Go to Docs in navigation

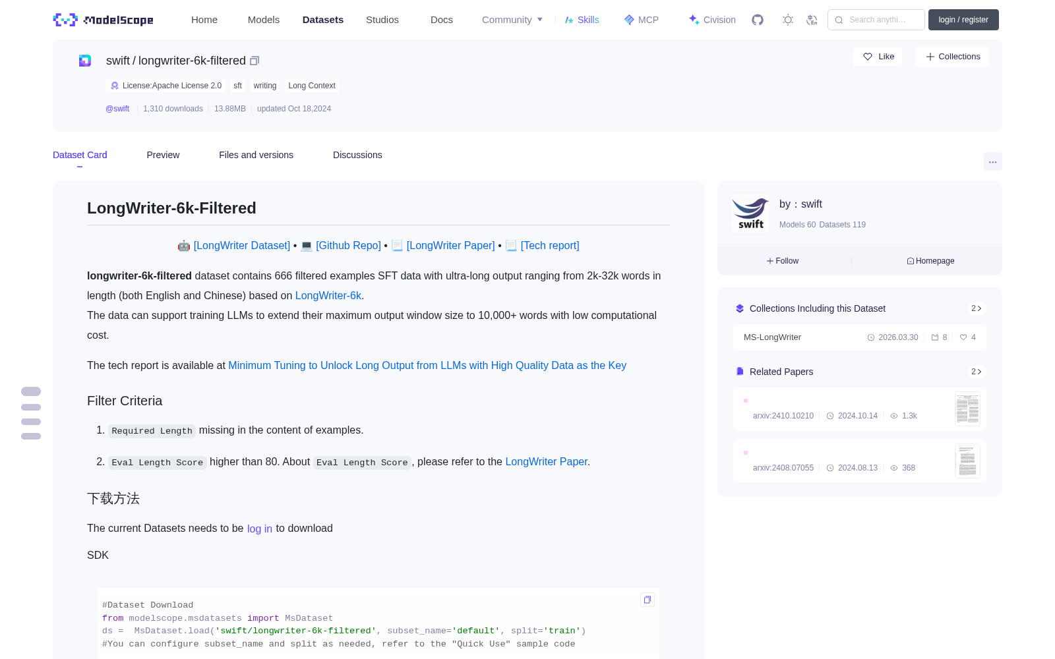pos(442,20)
